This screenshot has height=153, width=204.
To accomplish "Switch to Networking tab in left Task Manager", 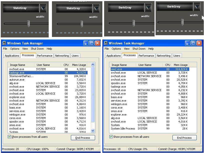I will [62, 56].
